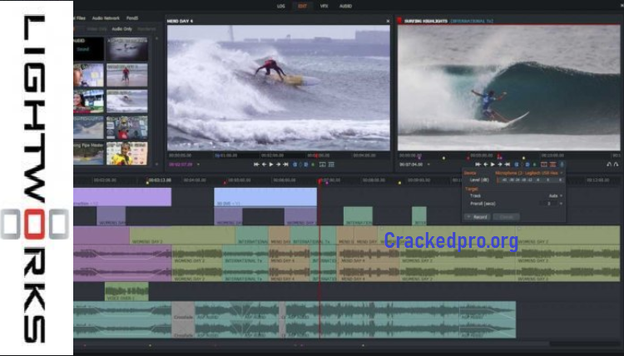
Task: Switch to the VFX tab
Action: [324, 6]
